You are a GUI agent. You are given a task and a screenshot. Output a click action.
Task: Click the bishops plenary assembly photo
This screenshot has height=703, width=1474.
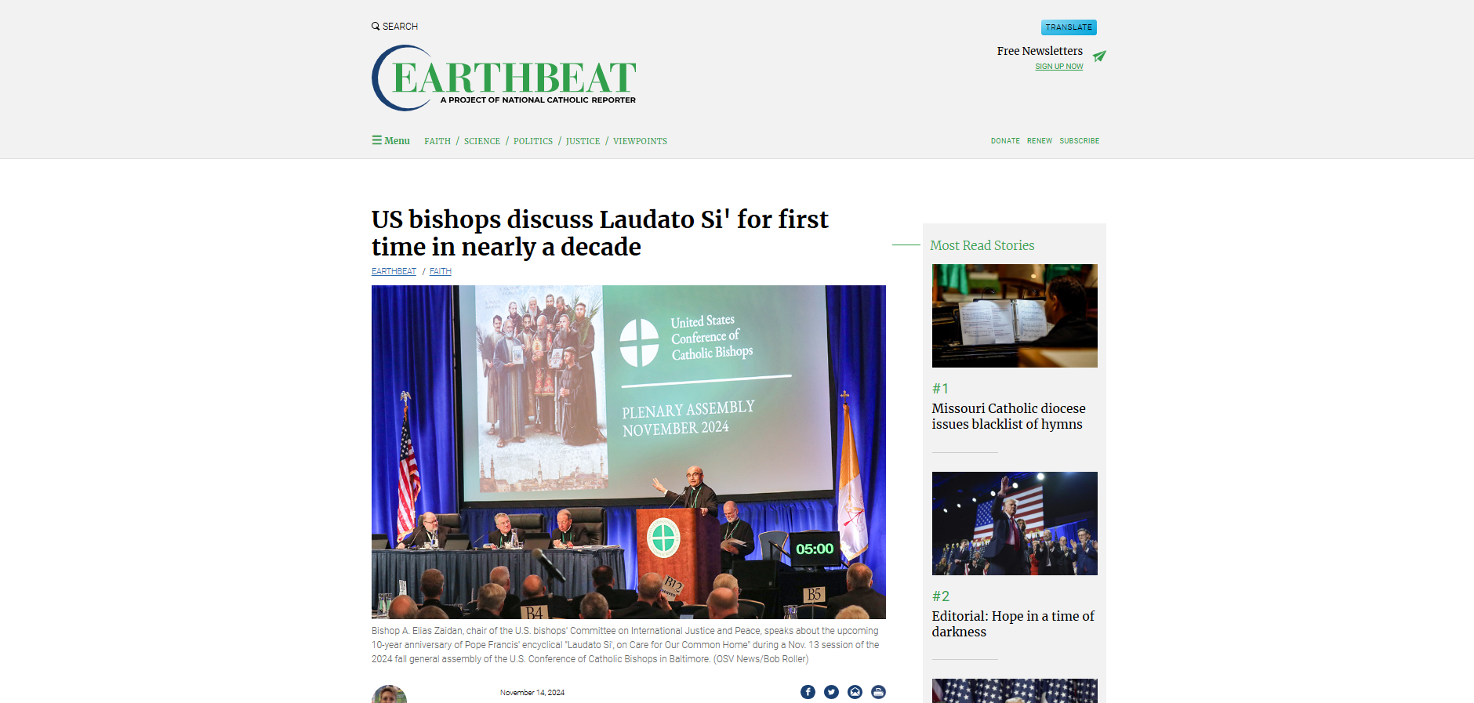(629, 452)
